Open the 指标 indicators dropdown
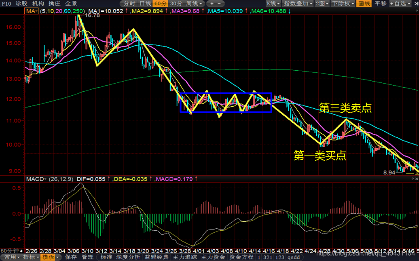This screenshot has width=419, height=261. [x=31, y=257]
